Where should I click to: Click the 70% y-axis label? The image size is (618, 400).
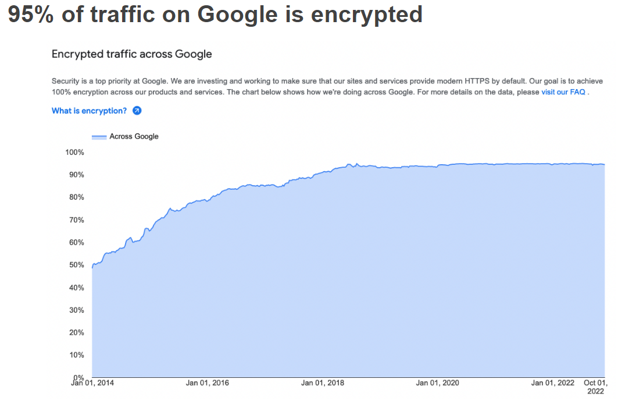[x=76, y=220]
